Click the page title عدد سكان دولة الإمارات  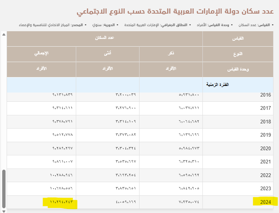175,11
